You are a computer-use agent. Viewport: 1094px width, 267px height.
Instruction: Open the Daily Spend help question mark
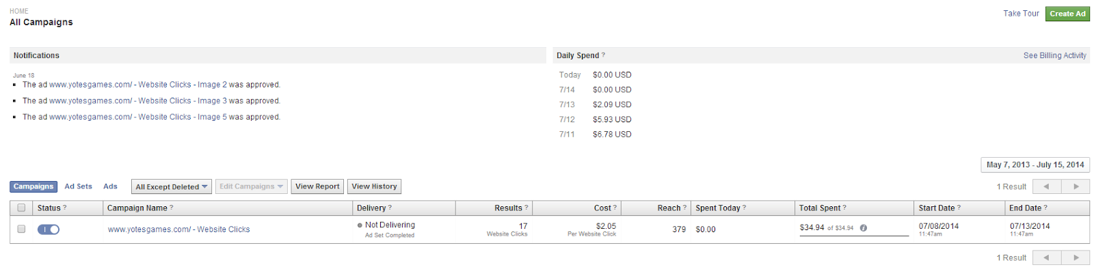pyautogui.click(x=603, y=55)
